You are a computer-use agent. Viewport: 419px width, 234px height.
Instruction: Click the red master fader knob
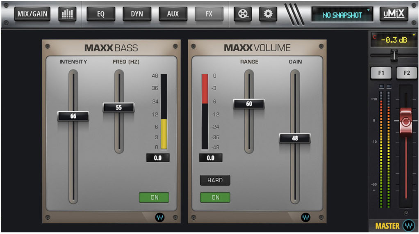click(405, 121)
